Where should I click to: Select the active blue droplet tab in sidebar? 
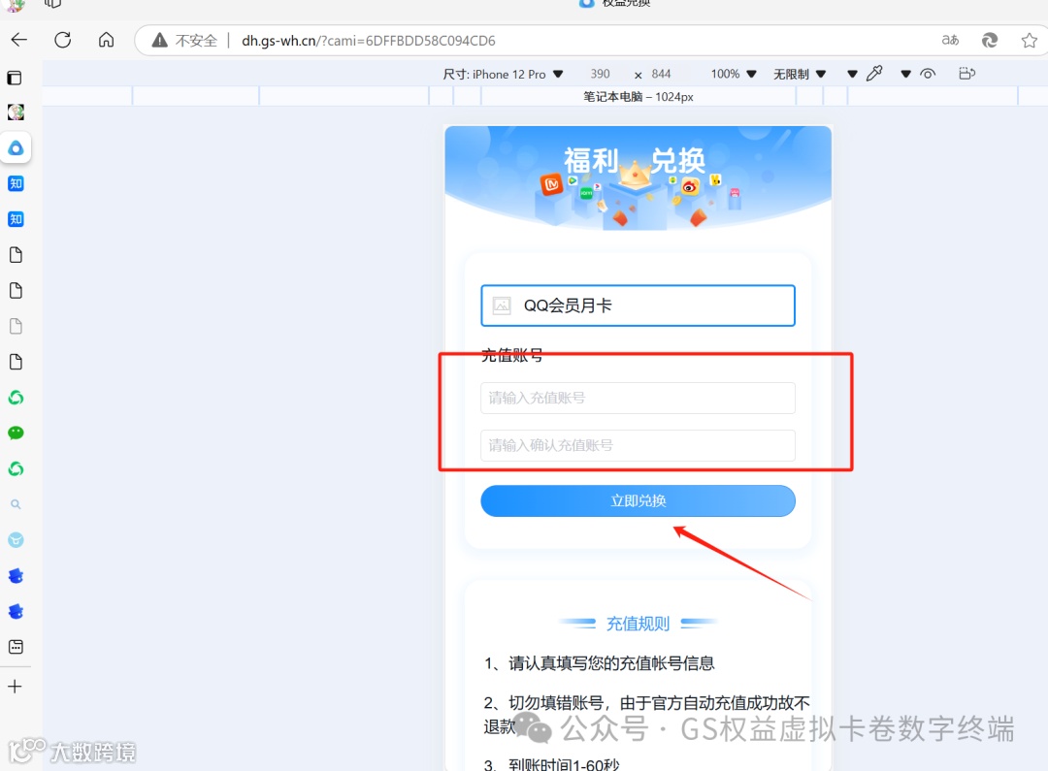click(x=16, y=147)
